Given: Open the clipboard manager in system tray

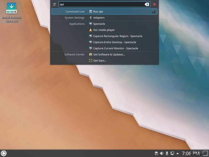Looking at the screenshot, I should coord(156,153).
